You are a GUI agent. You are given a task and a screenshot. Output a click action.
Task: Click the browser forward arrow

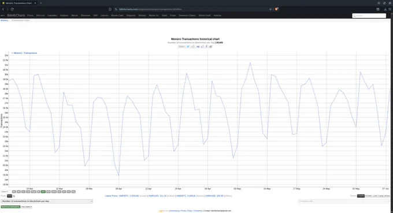(x=8, y=9)
